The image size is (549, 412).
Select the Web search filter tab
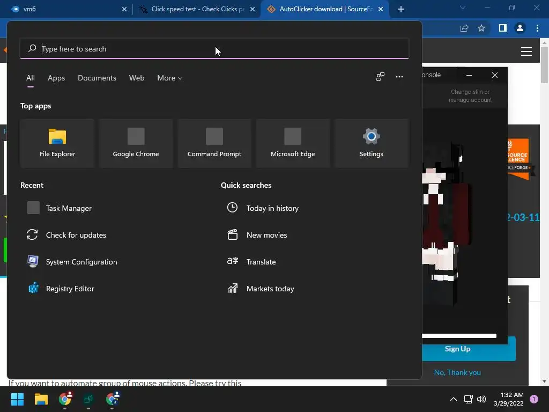point(137,78)
